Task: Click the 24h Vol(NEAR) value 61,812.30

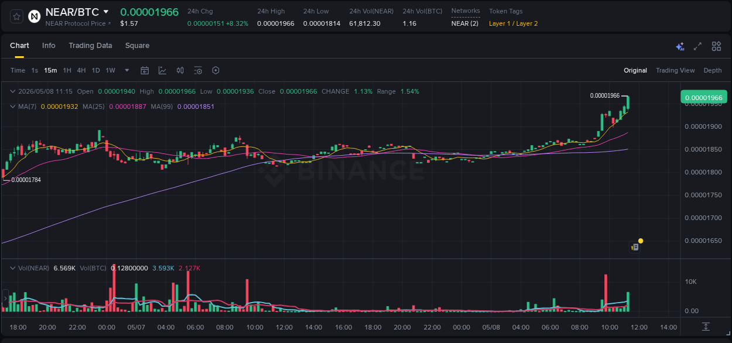Action: coord(365,23)
